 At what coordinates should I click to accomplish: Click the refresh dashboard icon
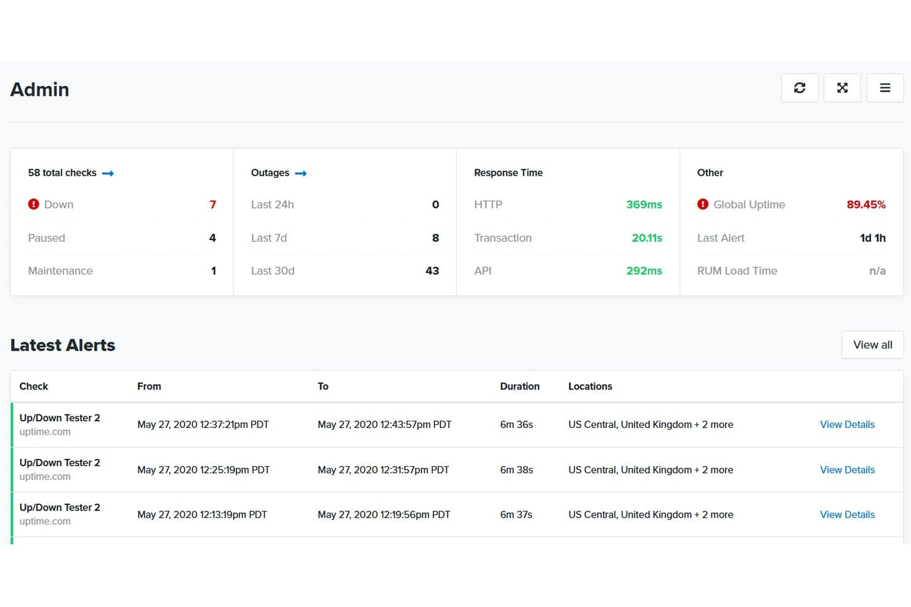pos(800,88)
